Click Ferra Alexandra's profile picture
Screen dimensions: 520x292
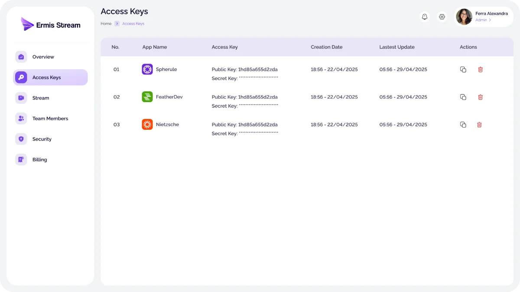click(x=464, y=17)
